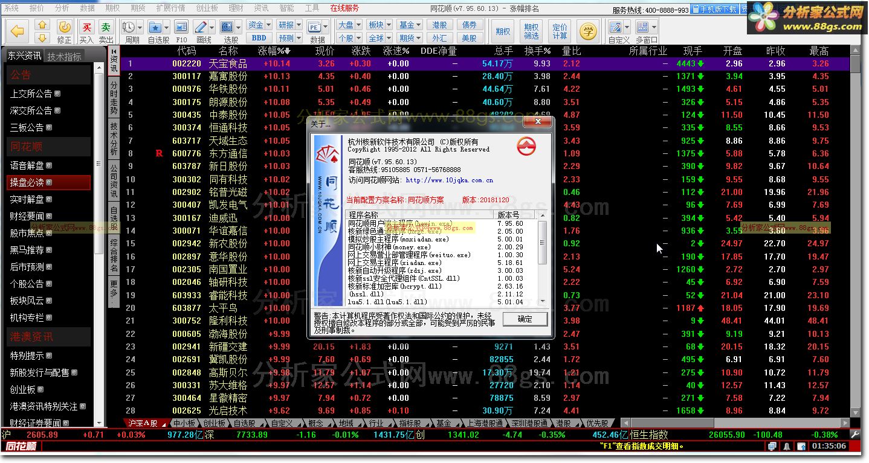This screenshot has height=463, width=869.
Task: Open the 系统 menu
Action: (11, 8)
